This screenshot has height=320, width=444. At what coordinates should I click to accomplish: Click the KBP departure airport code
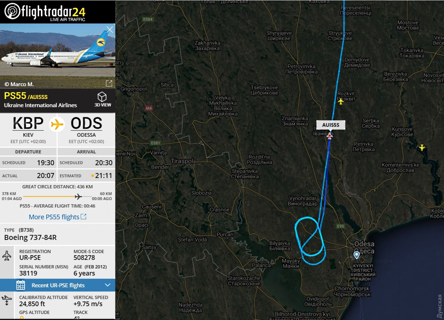click(28, 123)
